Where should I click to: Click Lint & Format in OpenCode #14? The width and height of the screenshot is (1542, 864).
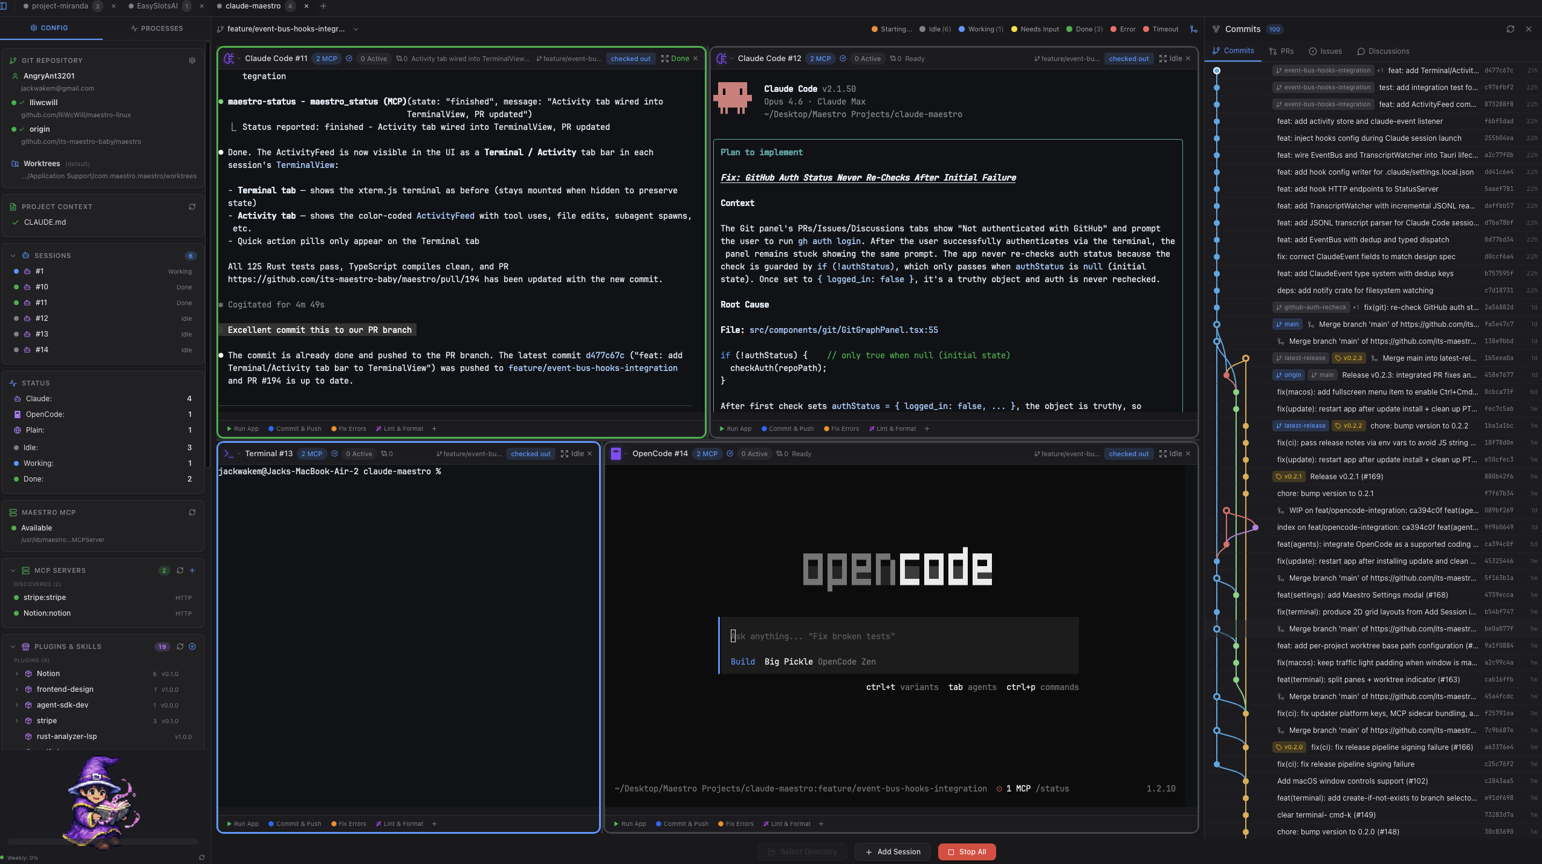point(786,824)
